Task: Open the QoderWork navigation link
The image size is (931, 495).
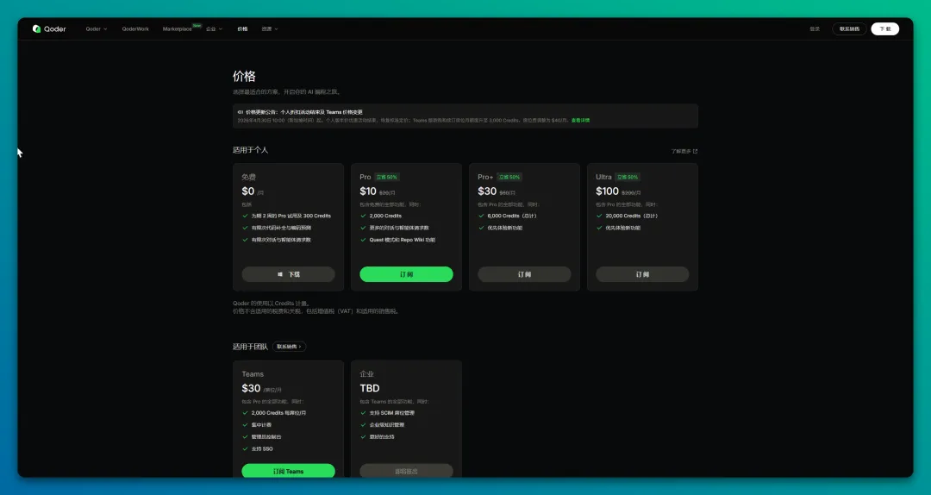Action: (135, 28)
